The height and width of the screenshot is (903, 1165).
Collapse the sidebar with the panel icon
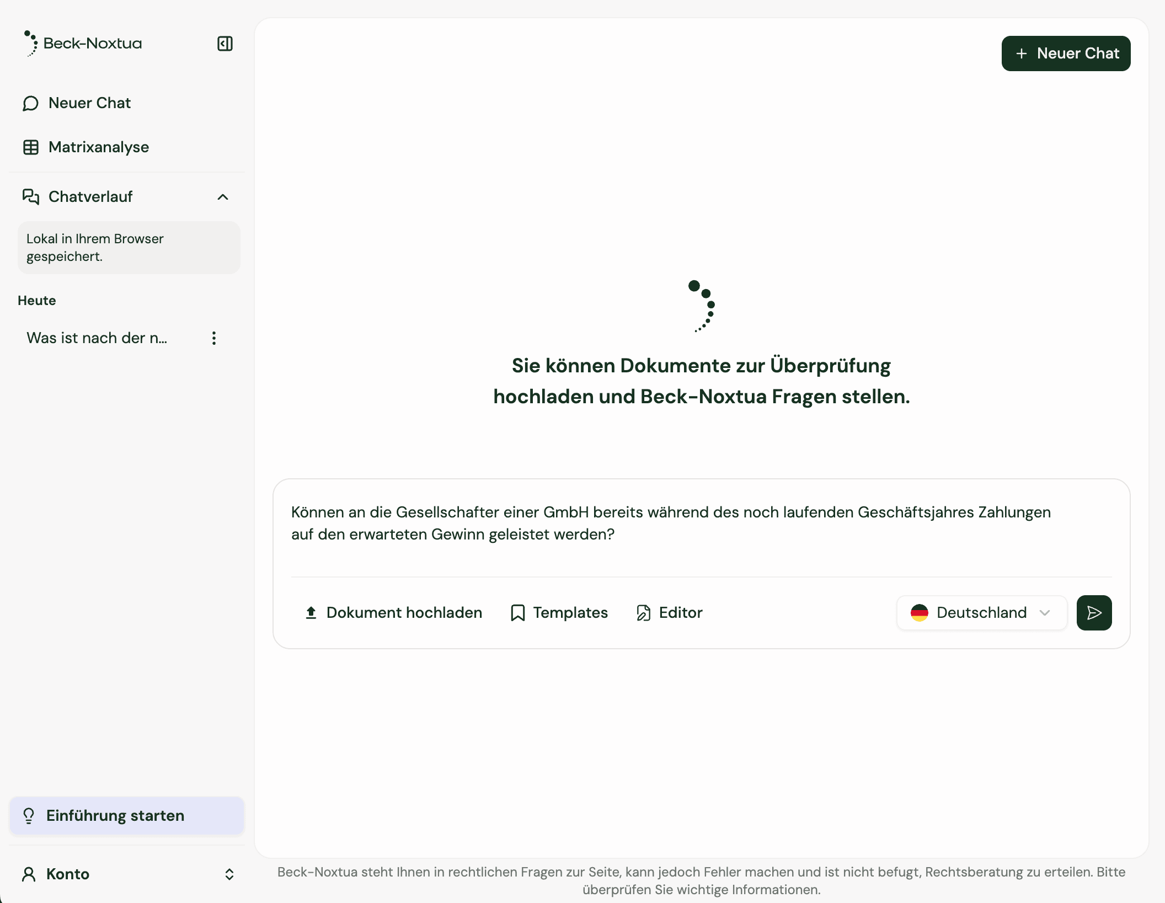point(225,44)
